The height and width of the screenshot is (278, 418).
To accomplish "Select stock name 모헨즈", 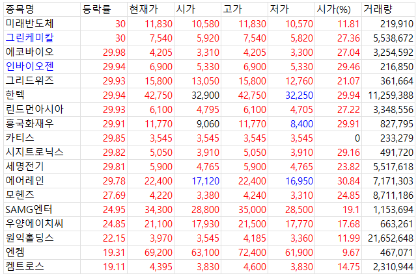I will 20,196.
